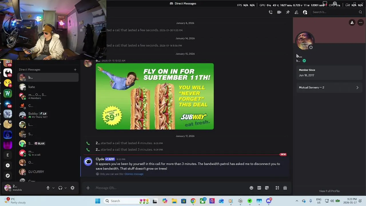Open the Apps launcher icon in the message bar
The width and height of the screenshot is (366, 206).
pyautogui.click(x=277, y=188)
